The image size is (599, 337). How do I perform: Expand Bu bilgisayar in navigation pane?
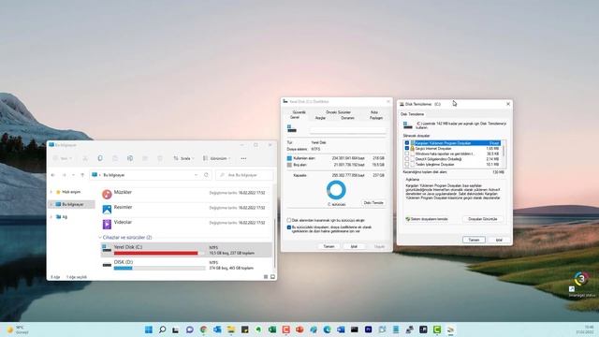click(x=51, y=204)
